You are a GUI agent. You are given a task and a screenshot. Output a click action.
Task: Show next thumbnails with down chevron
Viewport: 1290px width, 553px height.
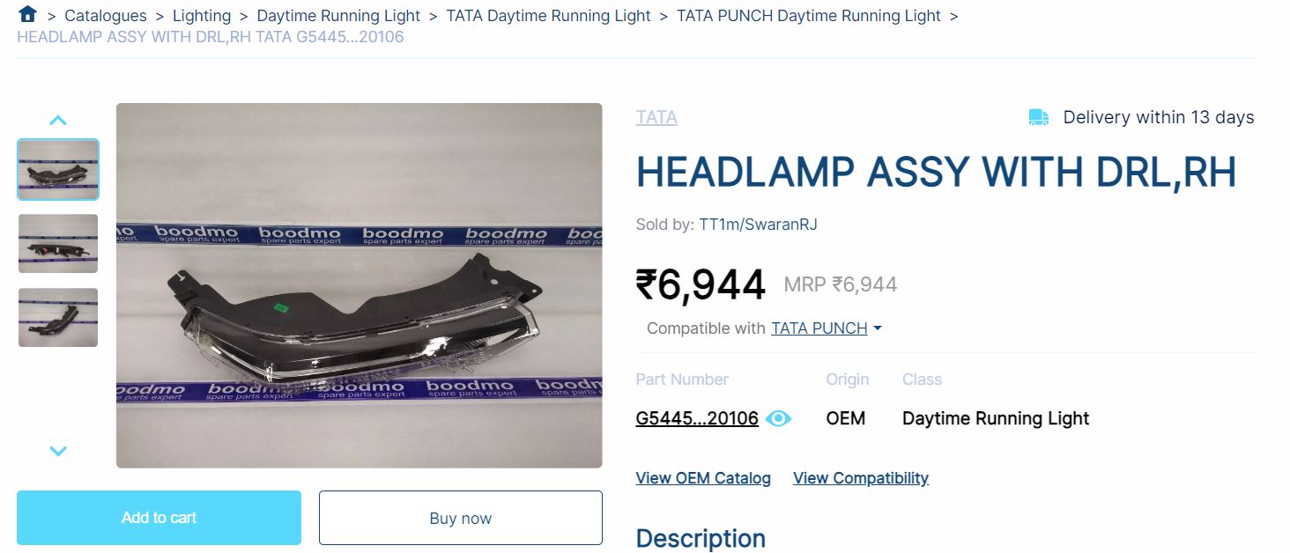point(58,451)
